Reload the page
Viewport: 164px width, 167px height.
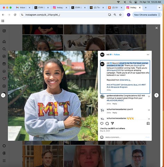[15, 15]
